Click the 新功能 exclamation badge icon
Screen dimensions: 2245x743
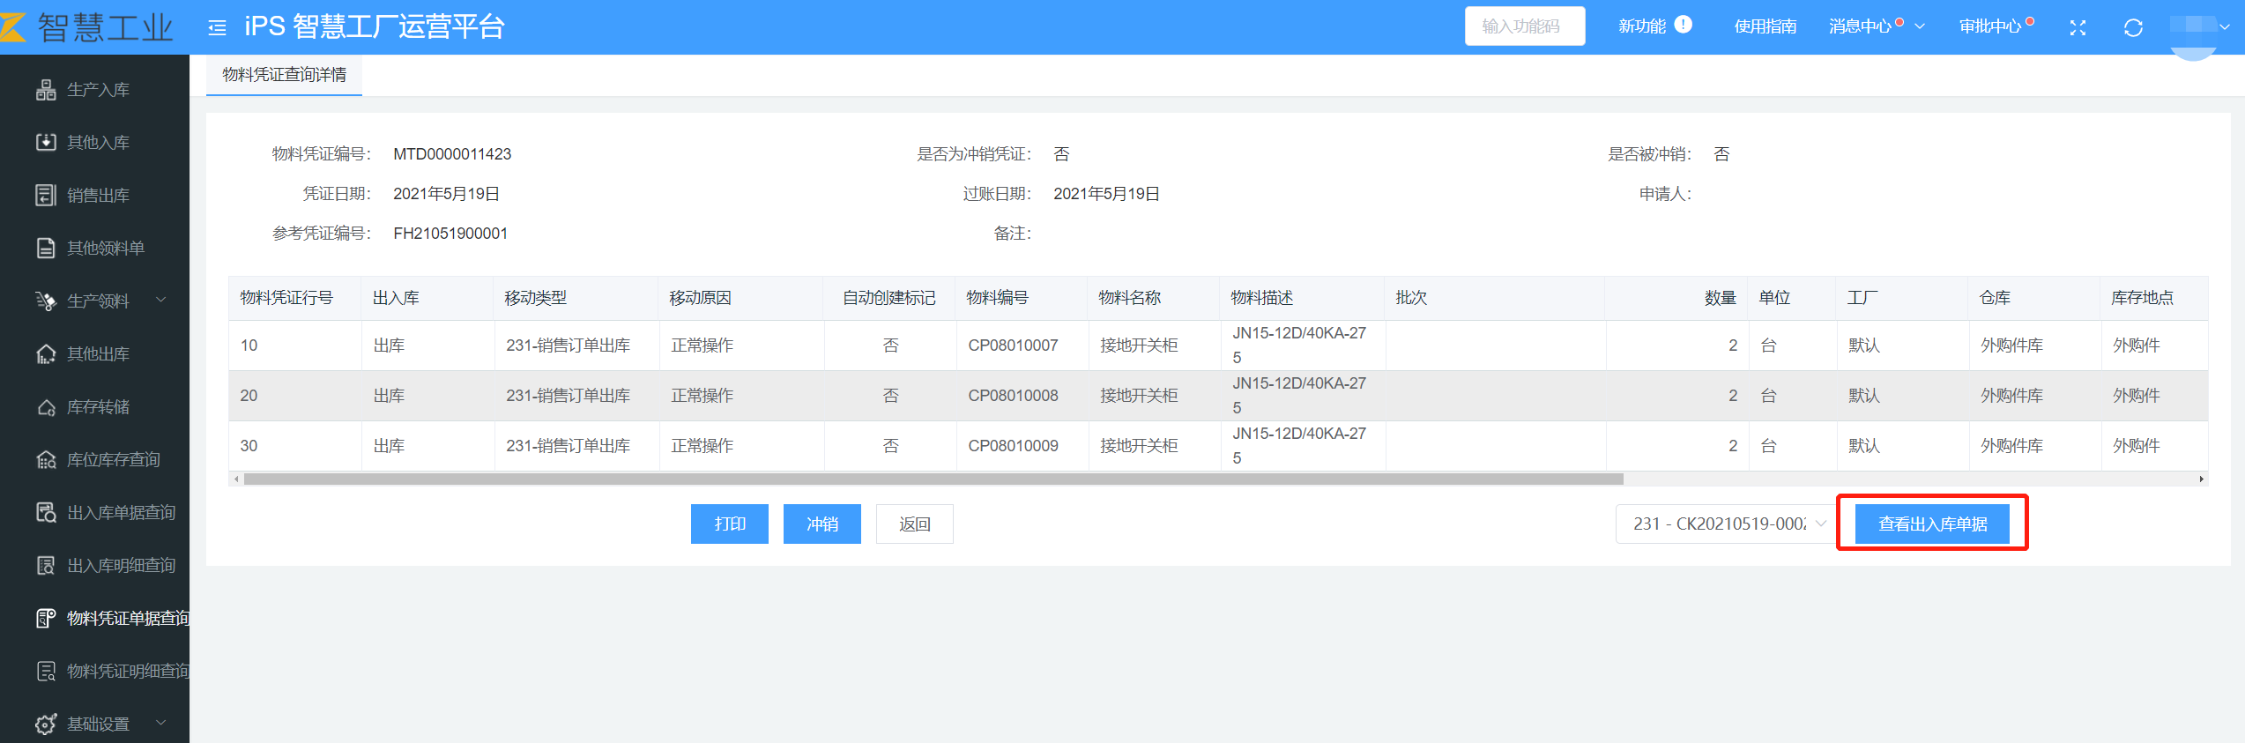coord(1683,25)
